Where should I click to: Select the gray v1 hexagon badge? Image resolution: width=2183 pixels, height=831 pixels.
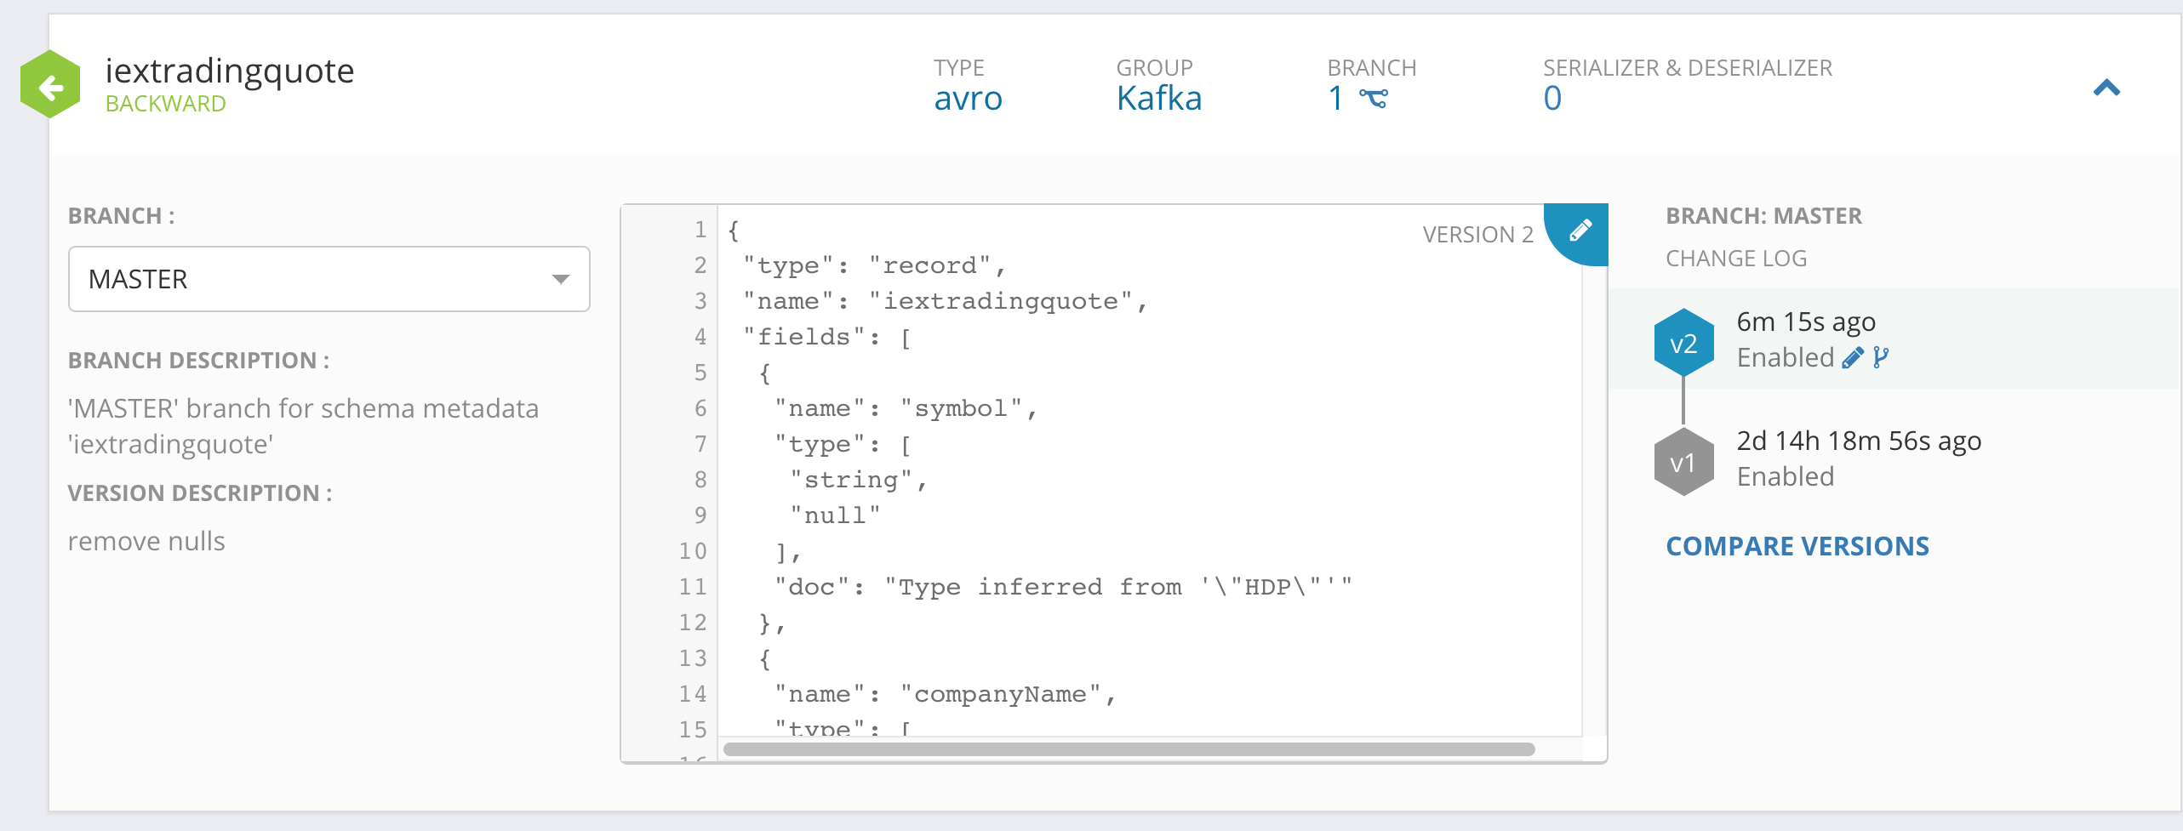pos(1683,463)
